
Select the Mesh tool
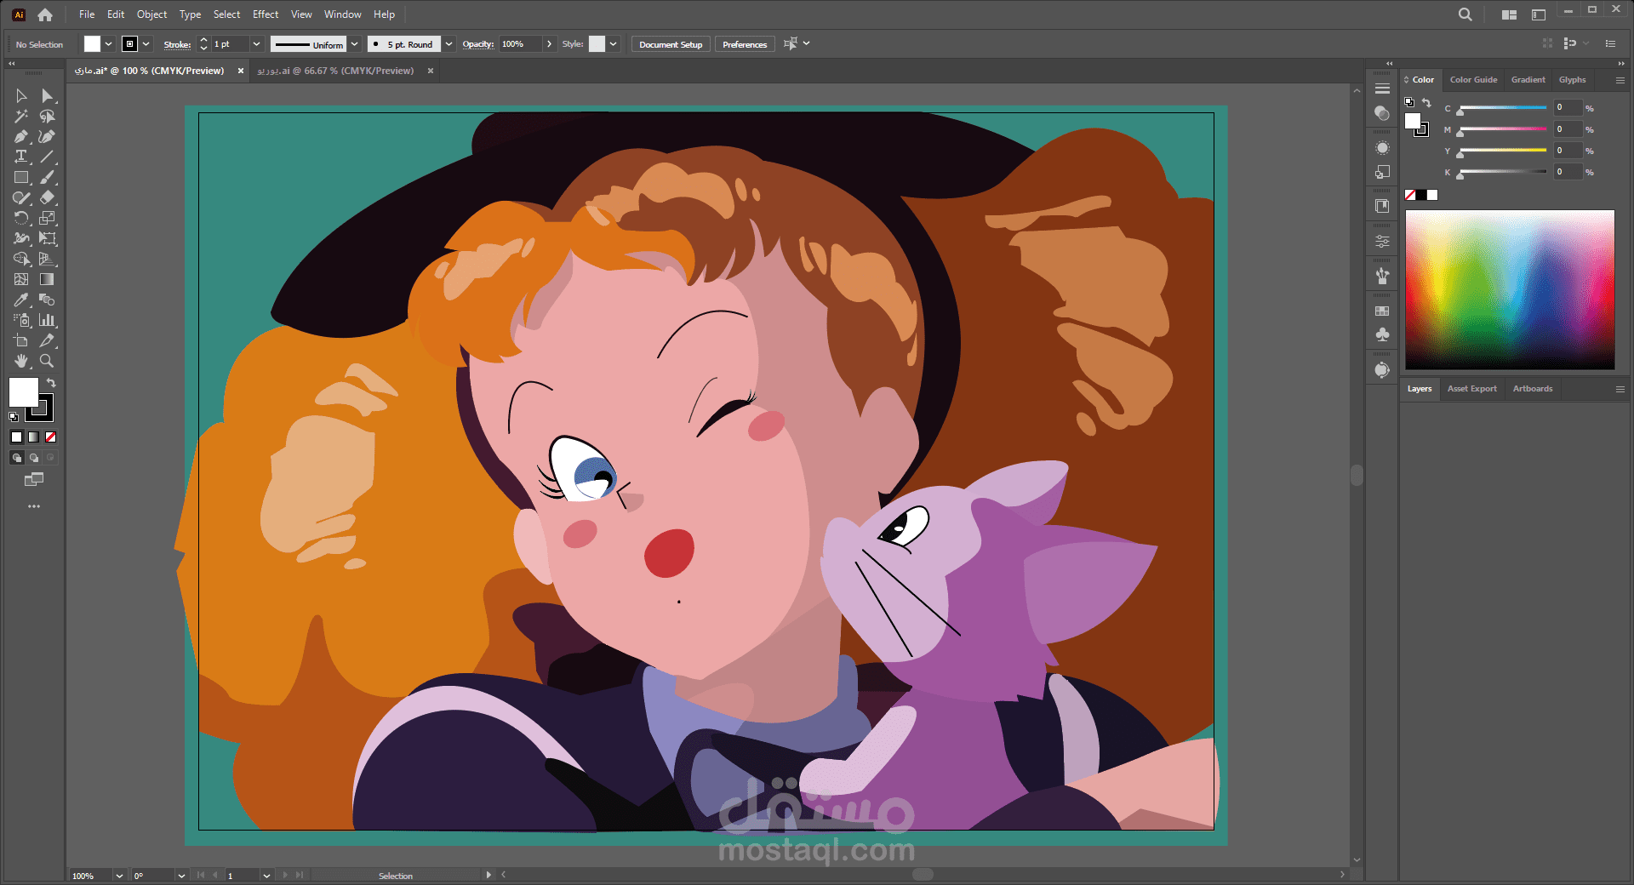coord(21,280)
